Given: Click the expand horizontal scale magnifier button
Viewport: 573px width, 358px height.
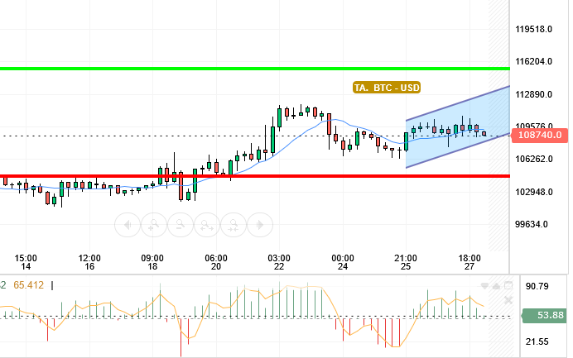Looking at the screenshot, I should coord(207,225).
